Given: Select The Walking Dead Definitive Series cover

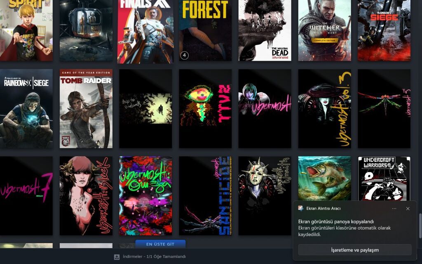Looking at the screenshot, I should (265, 30).
